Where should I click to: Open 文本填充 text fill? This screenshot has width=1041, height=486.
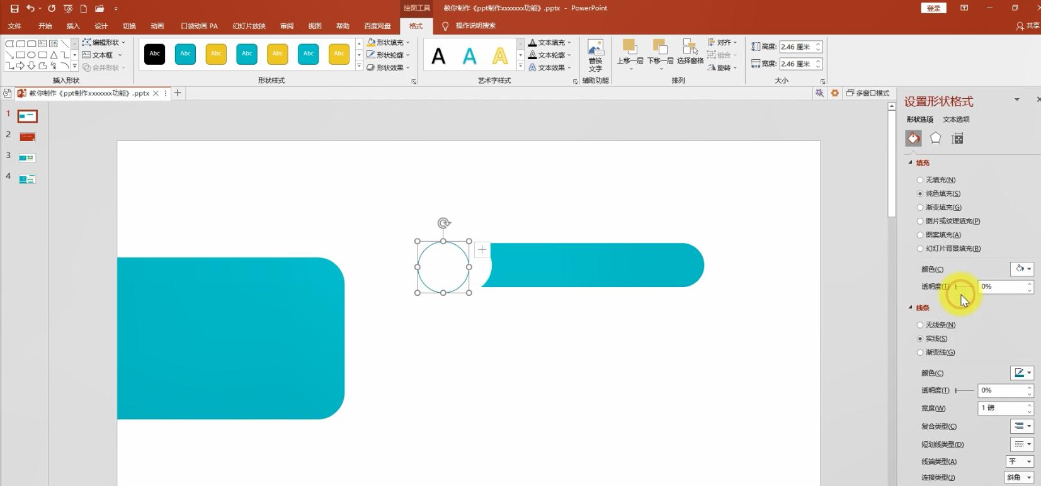[550, 42]
